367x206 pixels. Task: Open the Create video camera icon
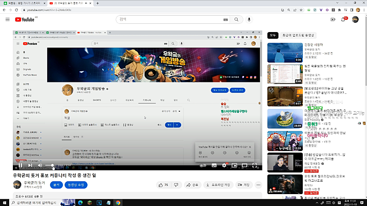coord(333,20)
